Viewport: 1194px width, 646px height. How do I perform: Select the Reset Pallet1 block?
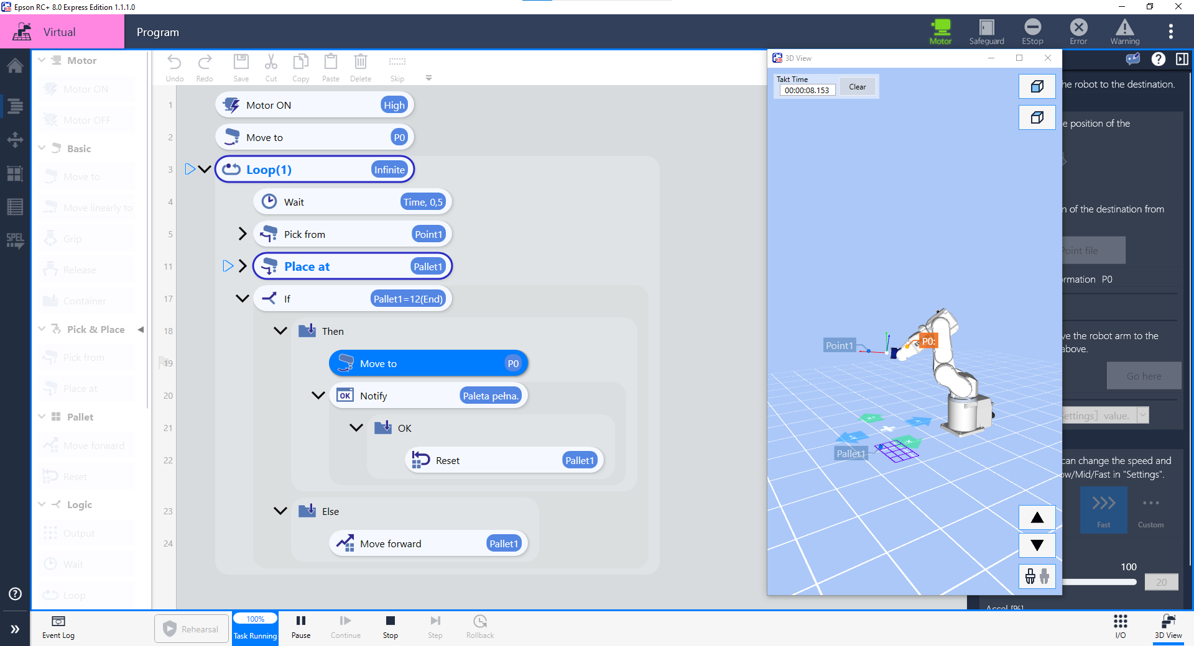(x=504, y=460)
